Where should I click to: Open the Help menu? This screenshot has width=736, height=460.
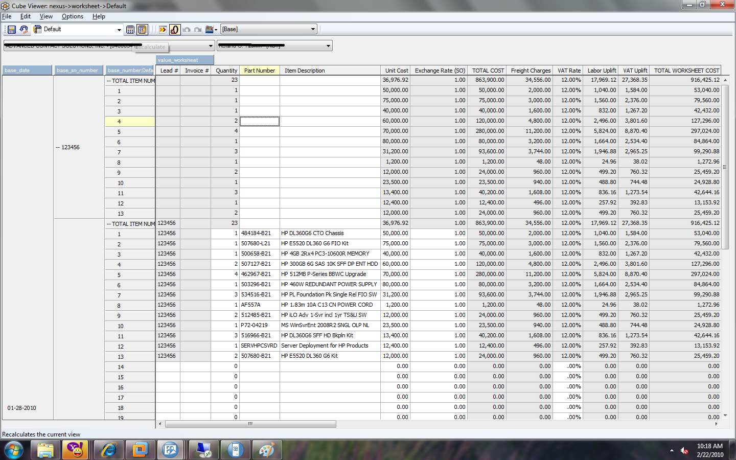(99, 16)
